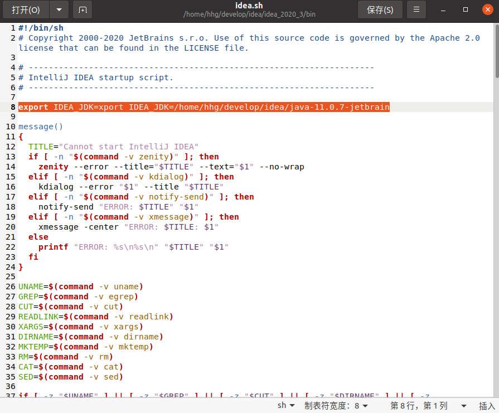Screen dimensions: 499x413
Task: Click the GREP=$(command -v egrep) line
Action: pyautogui.click(x=78, y=297)
